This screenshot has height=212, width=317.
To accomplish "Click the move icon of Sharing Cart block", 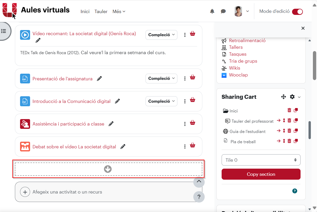I will (x=284, y=97).
